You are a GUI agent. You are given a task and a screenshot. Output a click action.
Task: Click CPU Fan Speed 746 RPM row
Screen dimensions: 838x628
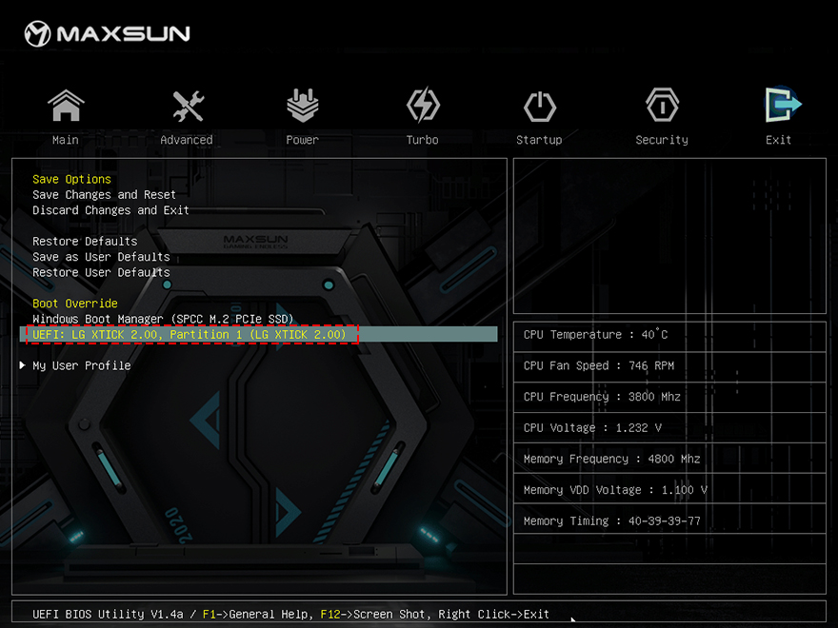click(x=669, y=365)
